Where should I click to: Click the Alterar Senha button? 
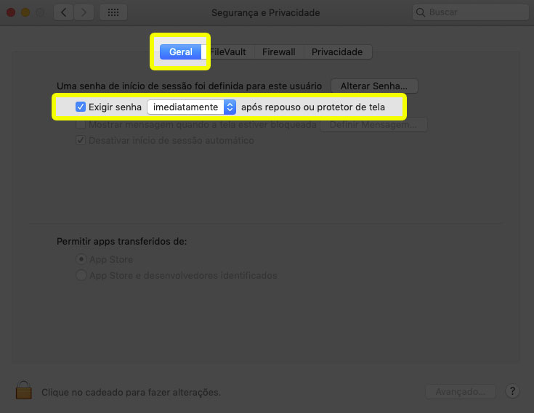tap(374, 86)
